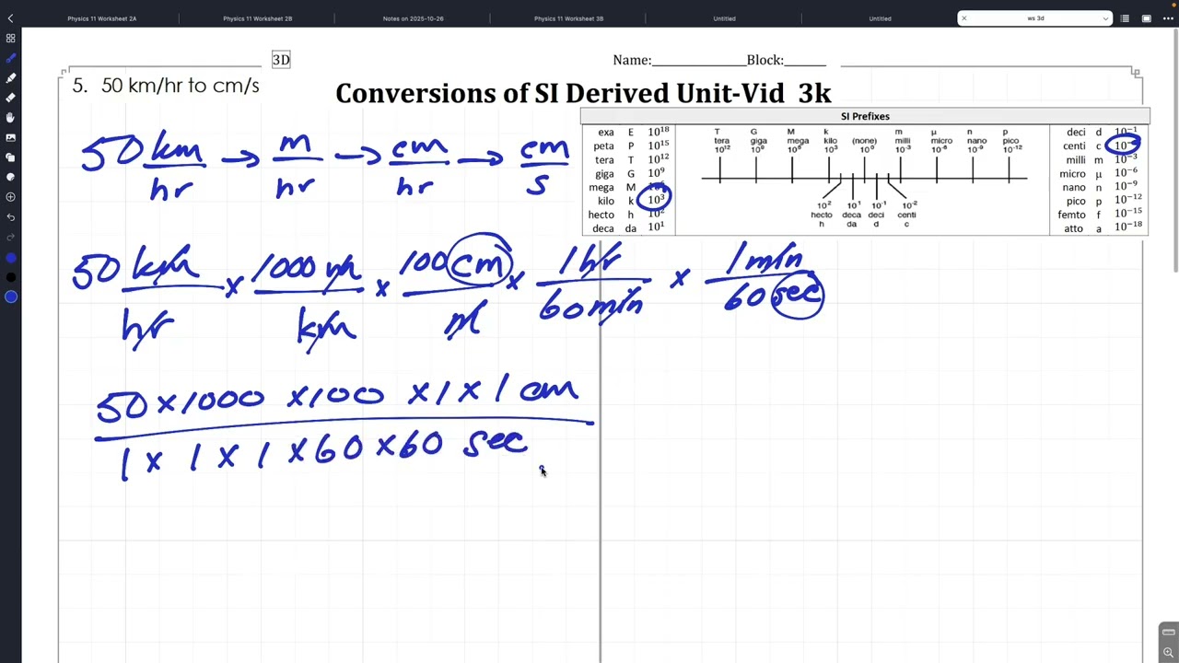The image size is (1179, 663).
Task: Expand the ws 3d tab dropdown chevron
Action: coord(1105,18)
